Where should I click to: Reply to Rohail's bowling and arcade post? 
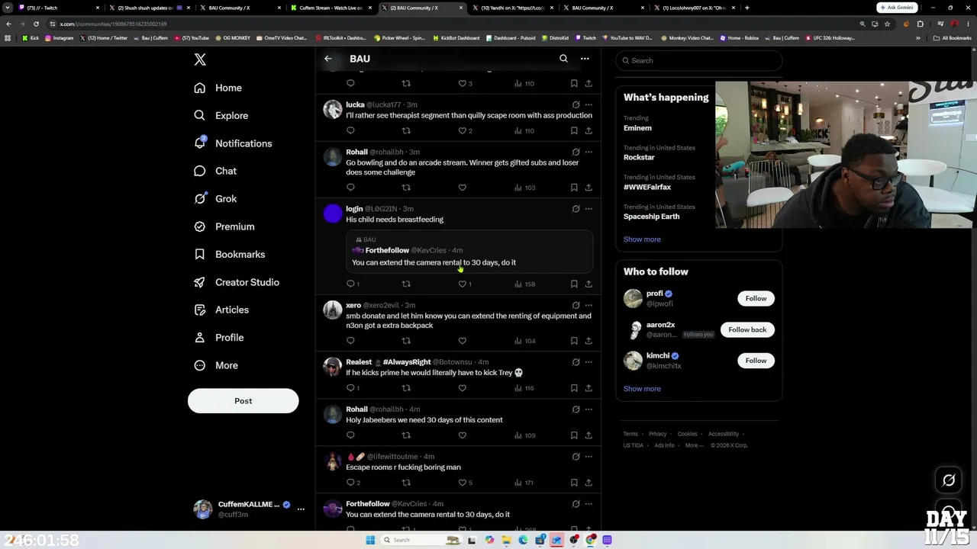tap(350, 188)
